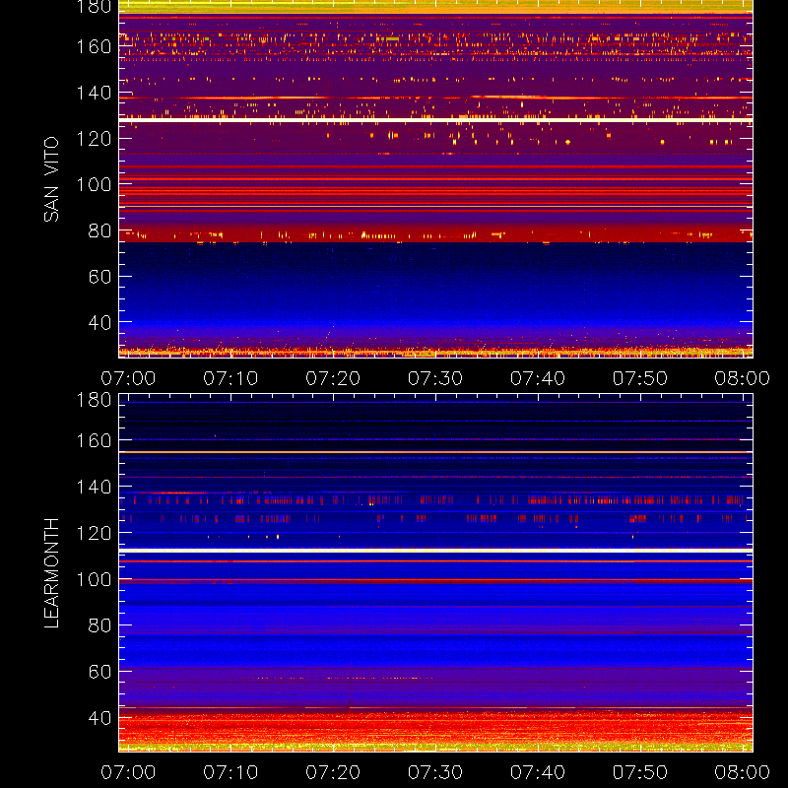Pick the 60 tick label on LEARMONTH plot
This screenshot has height=788, width=788.
pos(99,672)
